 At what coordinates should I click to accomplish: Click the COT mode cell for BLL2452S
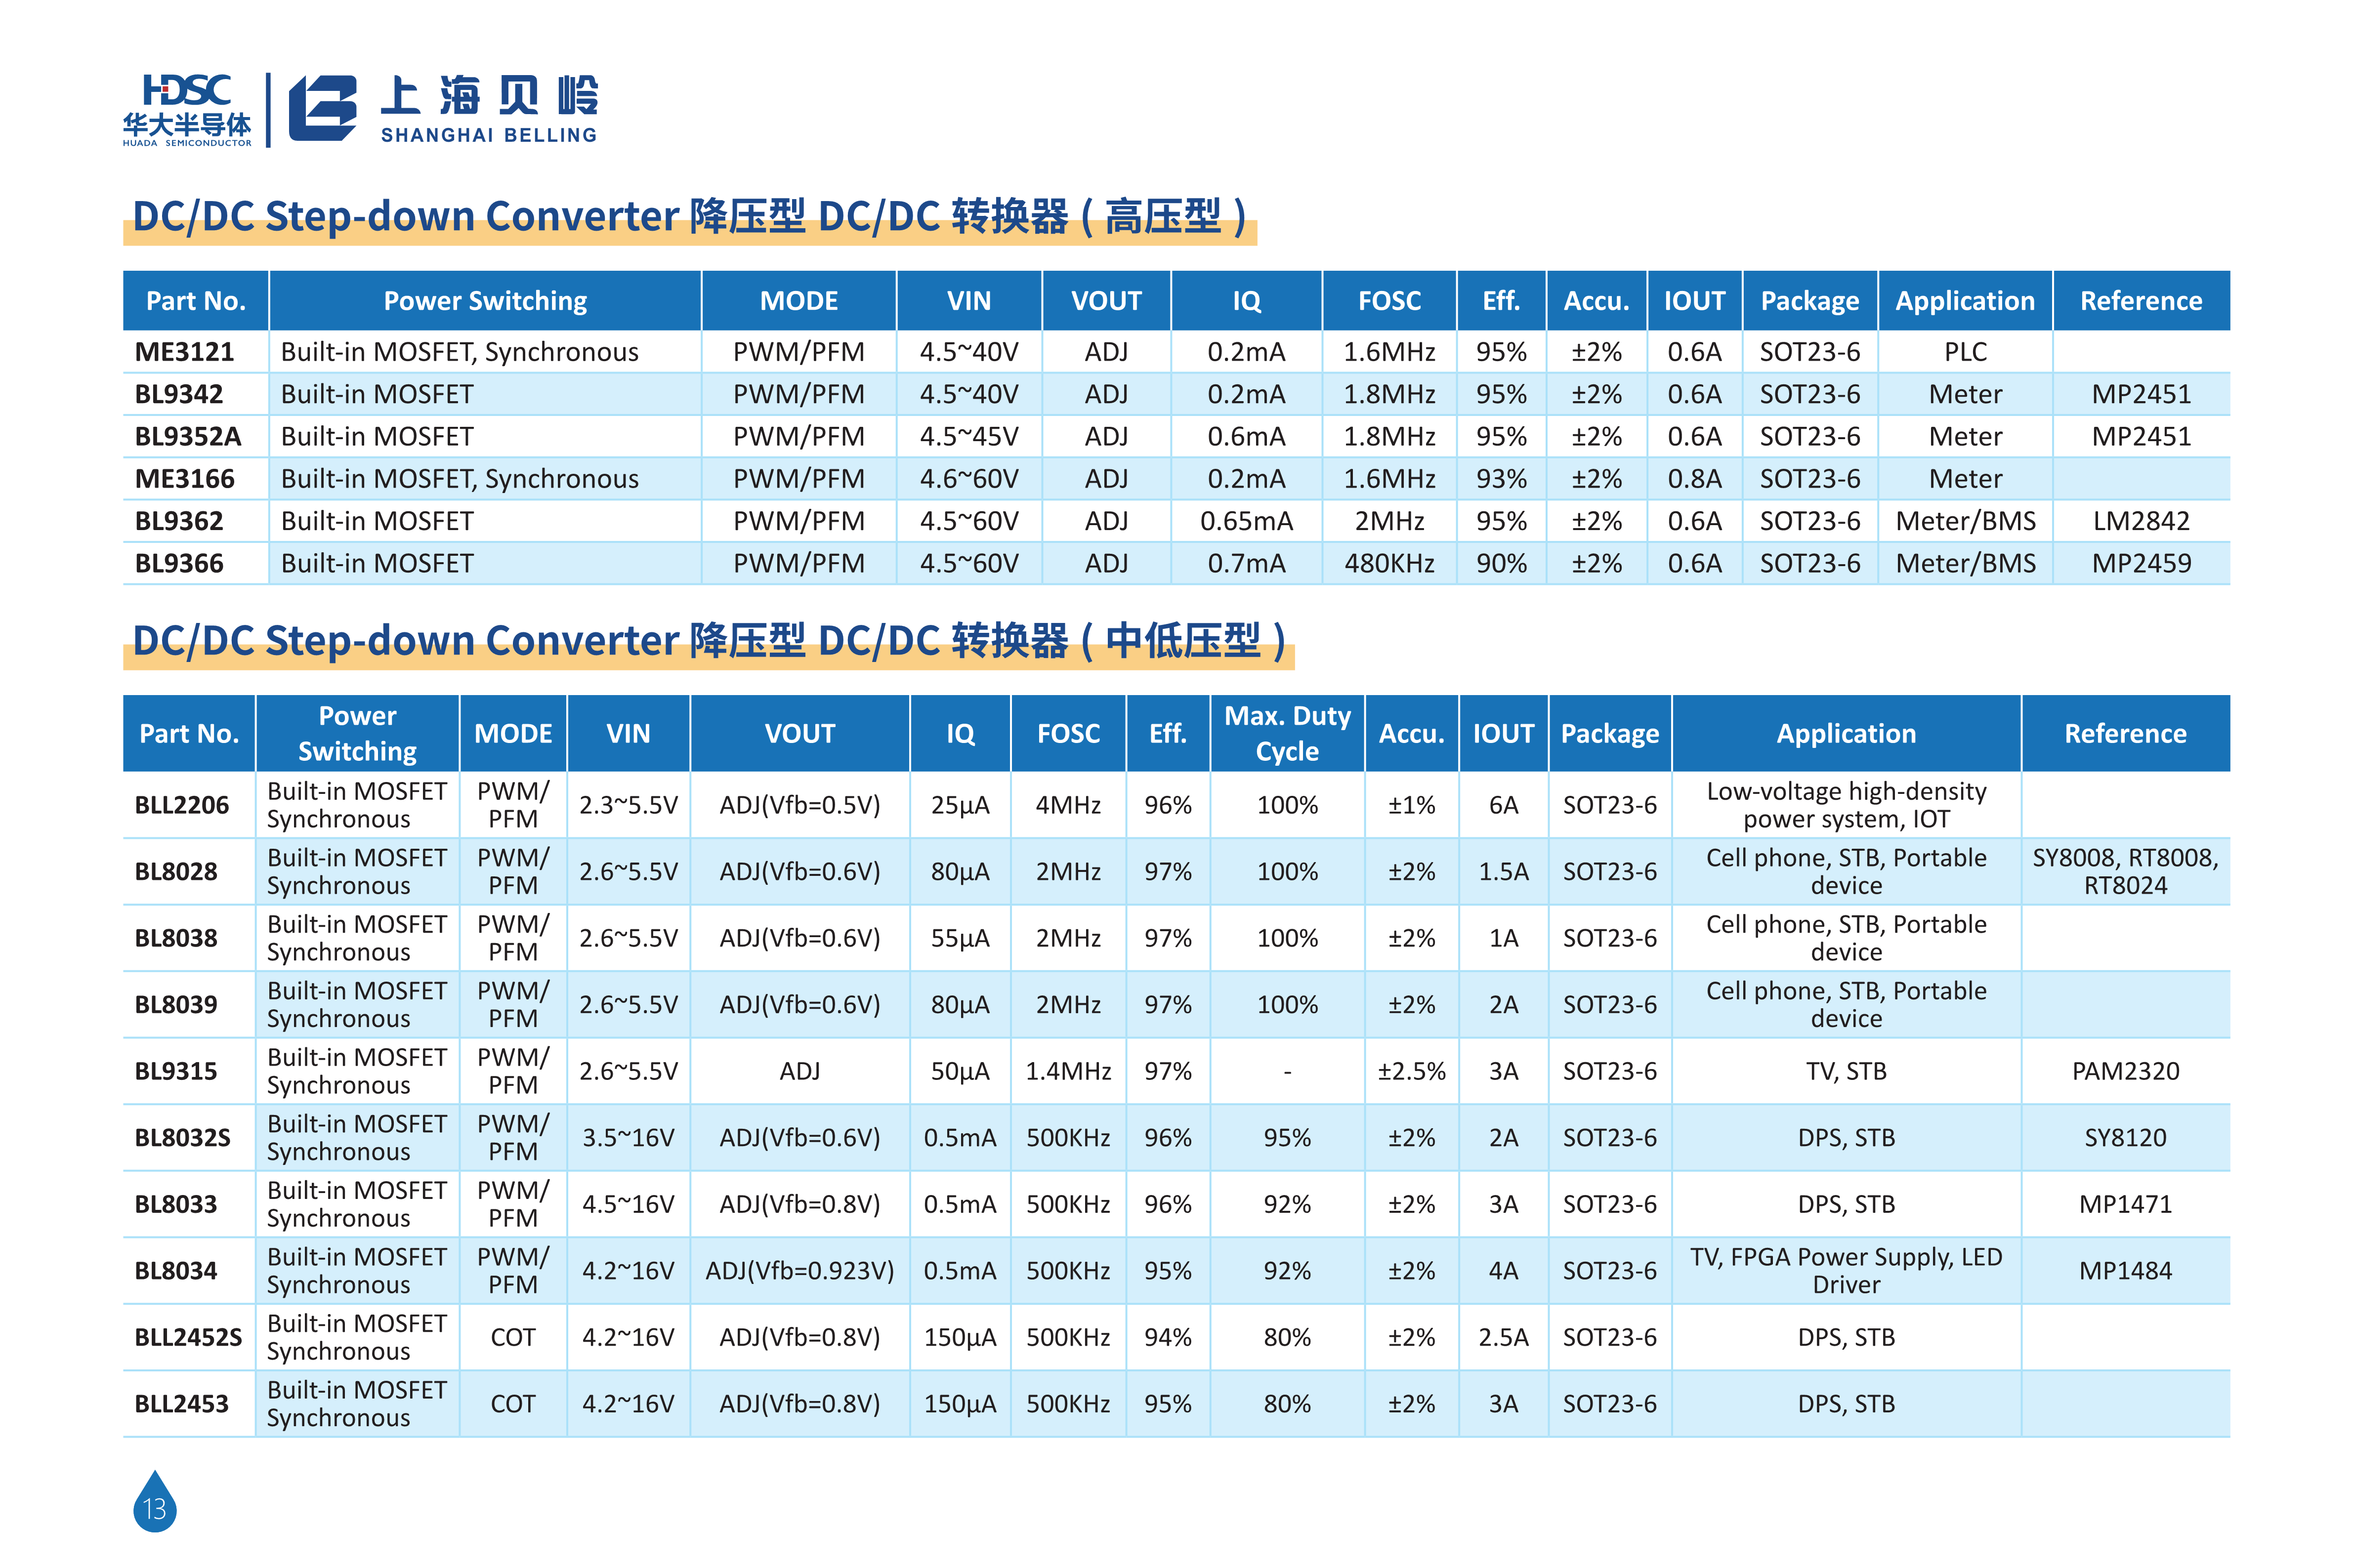click(x=513, y=1337)
